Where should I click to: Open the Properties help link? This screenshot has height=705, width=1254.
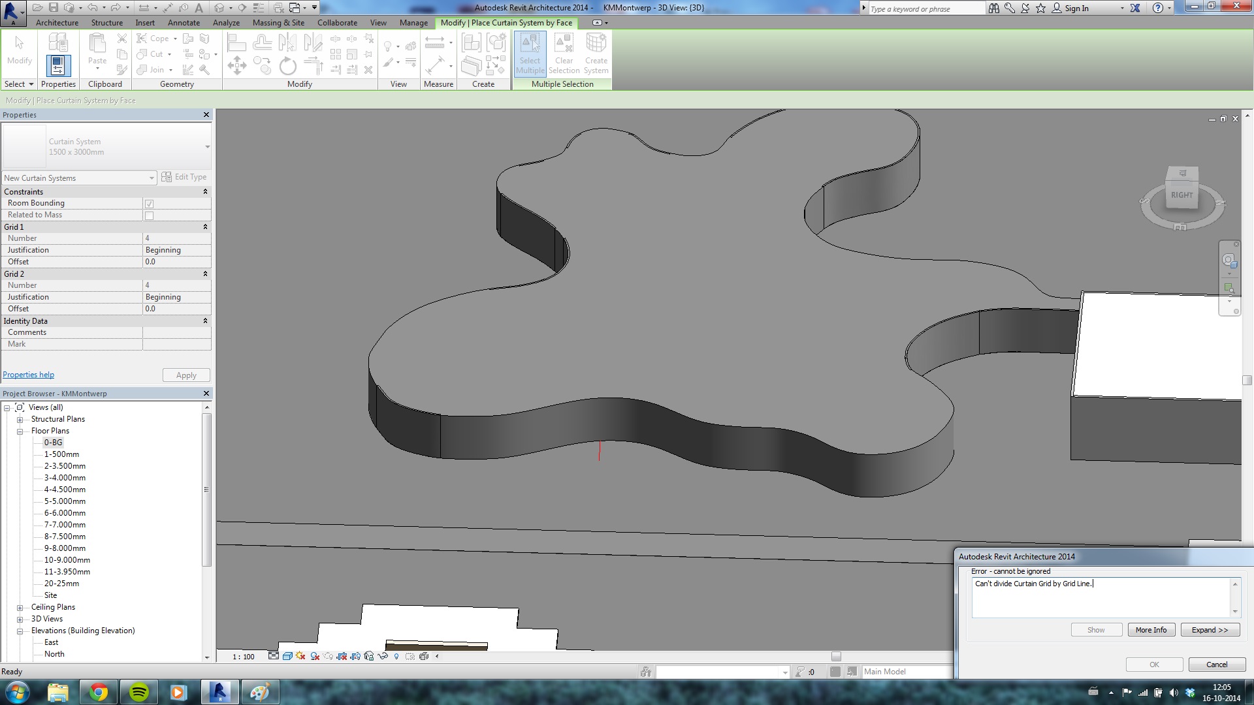pos(29,375)
